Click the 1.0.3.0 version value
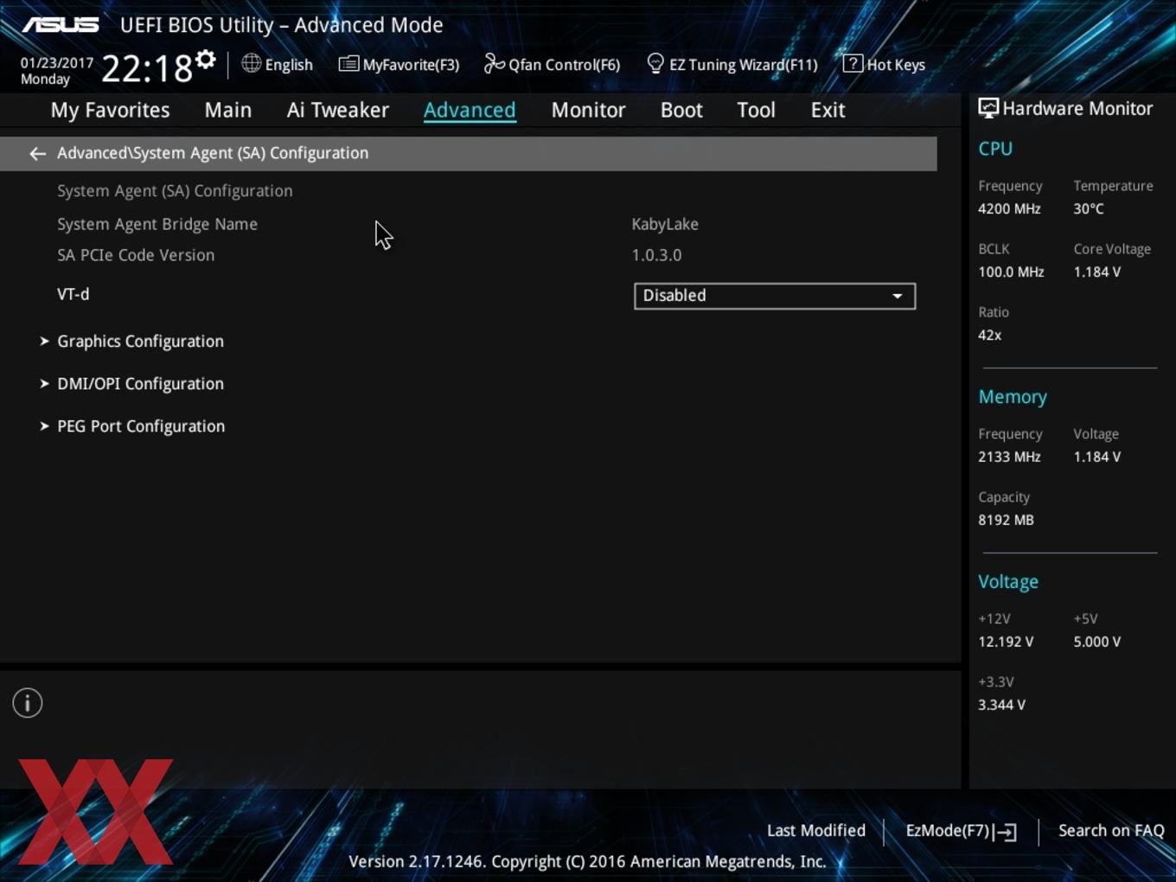This screenshot has width=1176, height=882. point(656,256)
